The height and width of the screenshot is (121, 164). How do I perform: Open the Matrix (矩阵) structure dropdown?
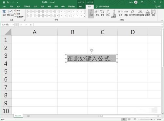tap(153, 14)
